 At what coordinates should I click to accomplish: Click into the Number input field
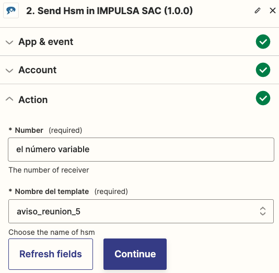[x=141, y=150]
